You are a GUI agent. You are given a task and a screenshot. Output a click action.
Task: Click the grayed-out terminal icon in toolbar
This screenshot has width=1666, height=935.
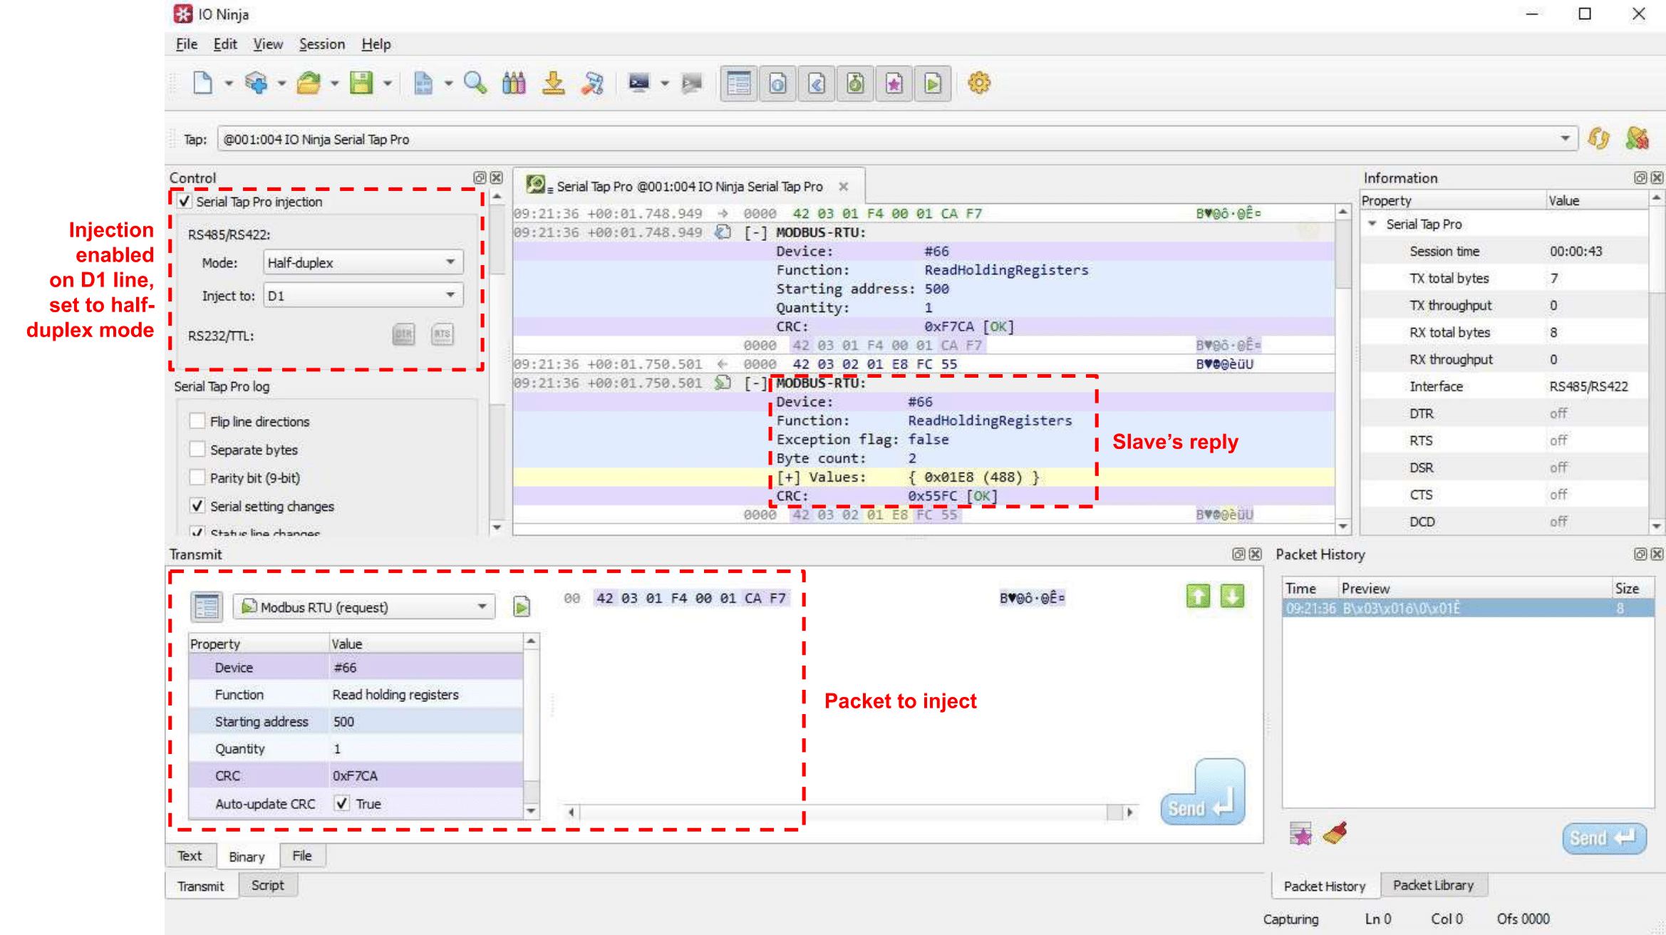pos(691,83)
